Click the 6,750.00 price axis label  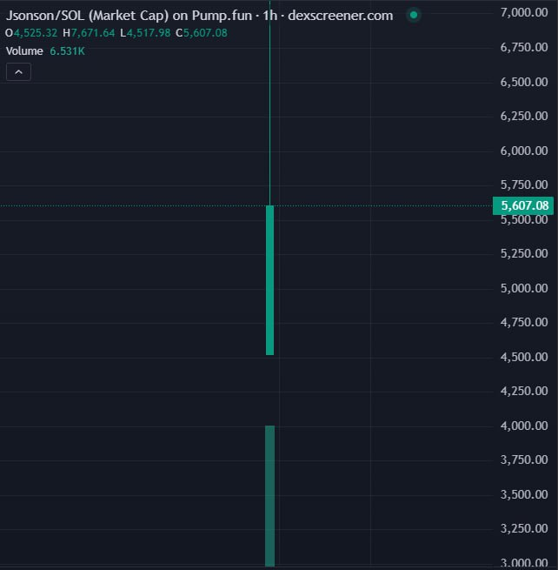coord(524,47)
